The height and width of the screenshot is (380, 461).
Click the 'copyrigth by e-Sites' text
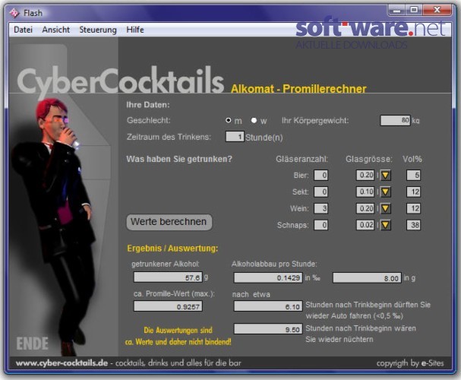[410, 363]
